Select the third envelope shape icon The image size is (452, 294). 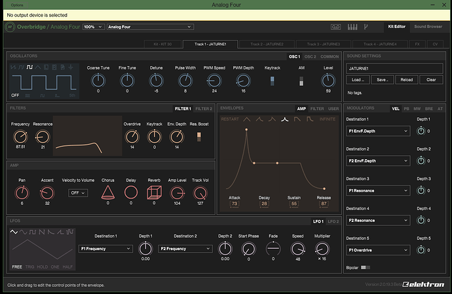pos(272,119)
